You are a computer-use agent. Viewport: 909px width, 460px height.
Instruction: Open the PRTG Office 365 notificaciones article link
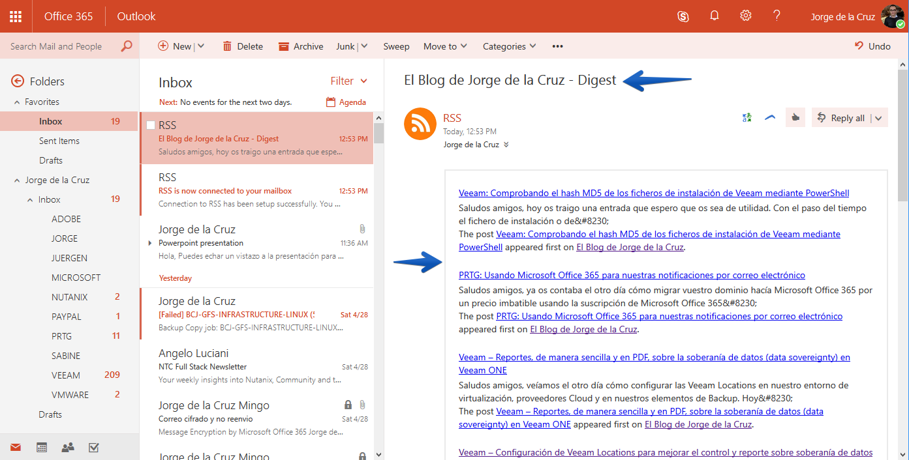tap(632, 275)
